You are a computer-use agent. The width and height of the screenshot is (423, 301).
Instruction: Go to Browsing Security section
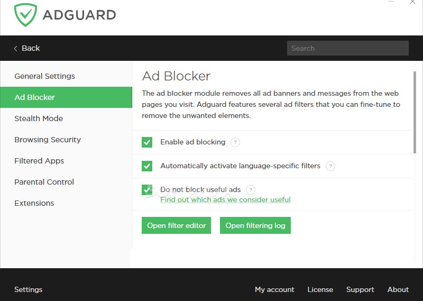[x=66, y=140]
